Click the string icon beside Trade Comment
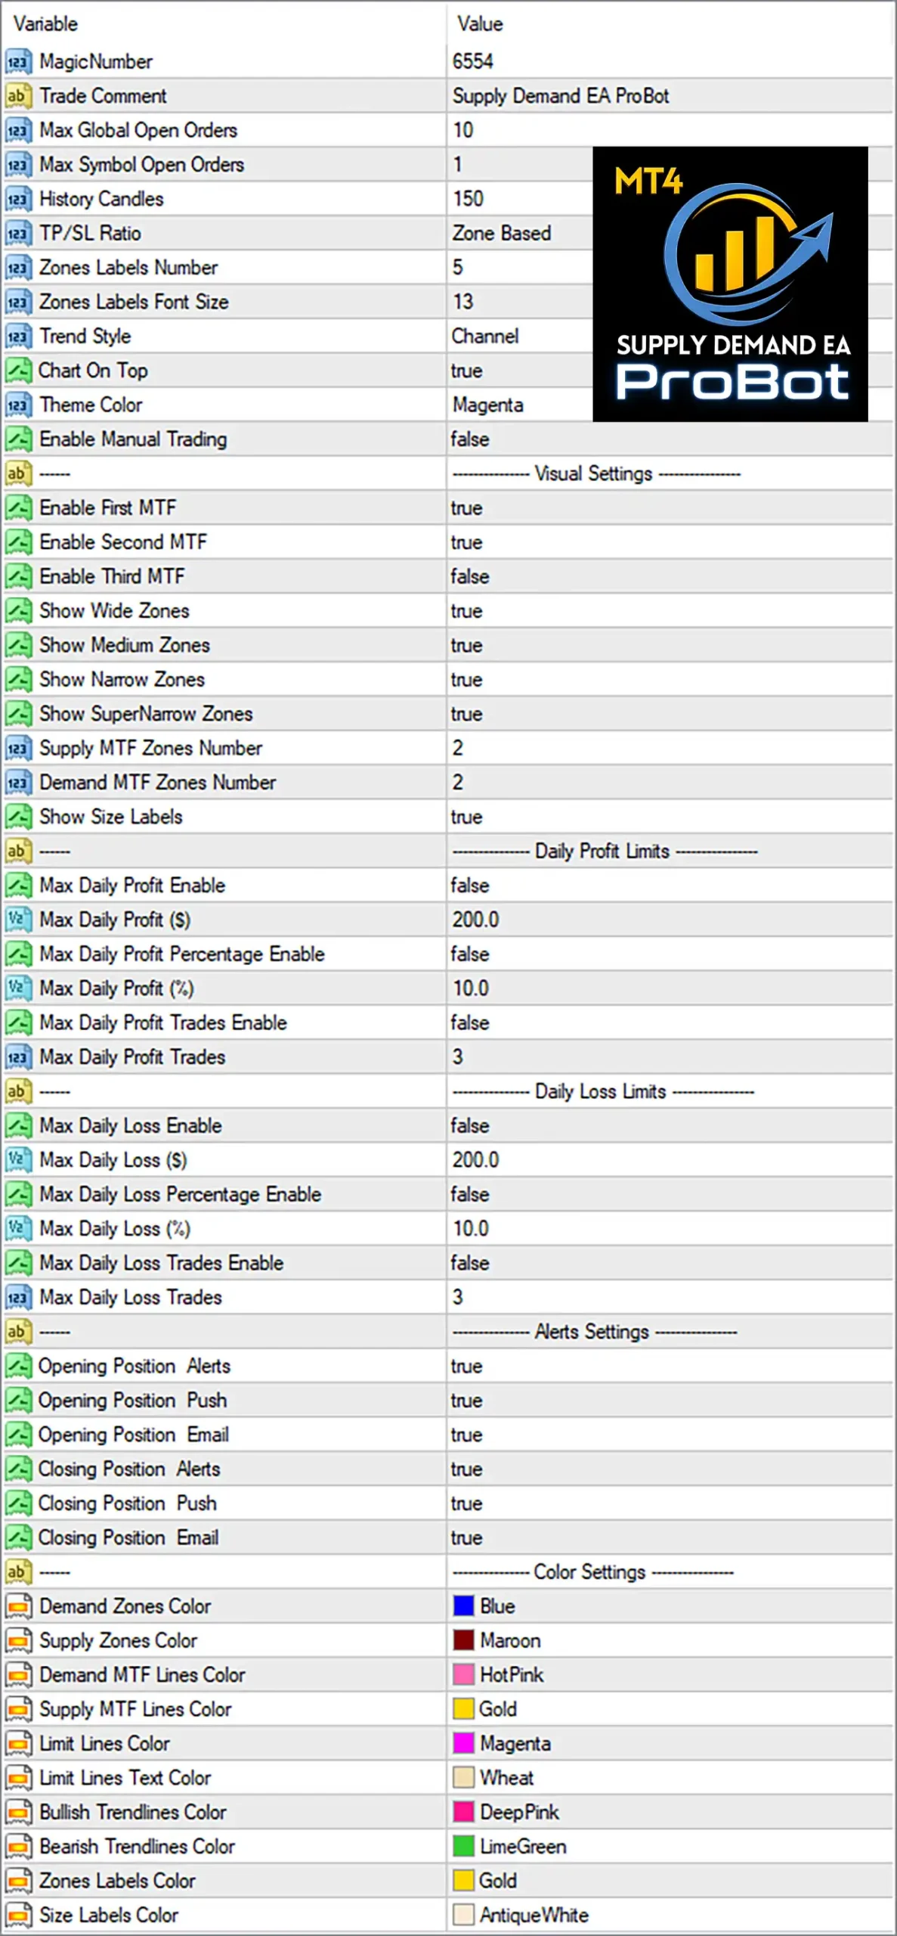The width and height of the screenshot is (897, 1936). tap(18, 96)
